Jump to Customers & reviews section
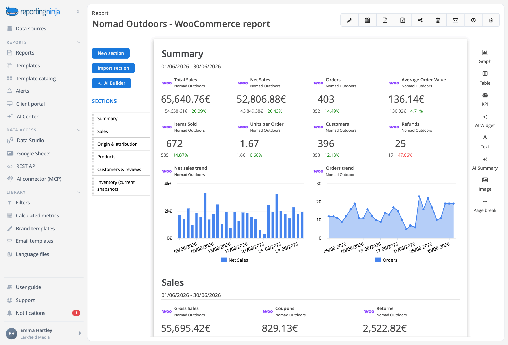Viewport: 508px width, 345px height. (x=121, y=169)
